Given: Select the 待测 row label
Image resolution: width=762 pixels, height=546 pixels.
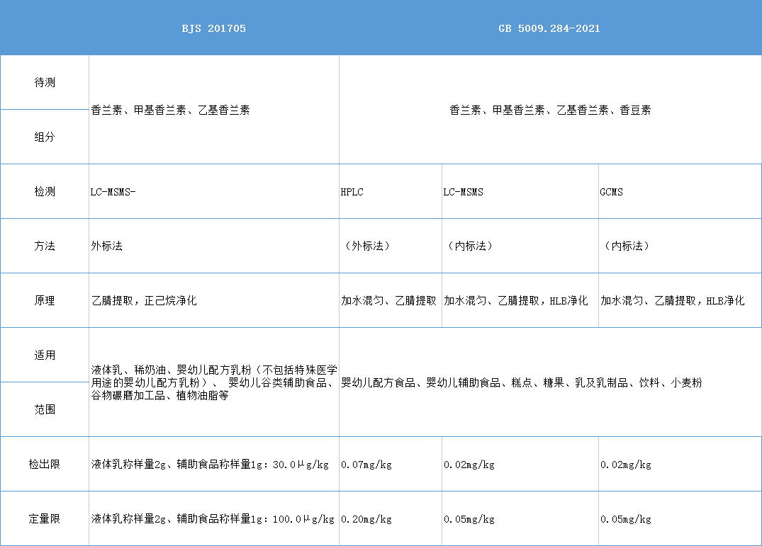Looking at the screenshot, I should [x=44, y=82].
